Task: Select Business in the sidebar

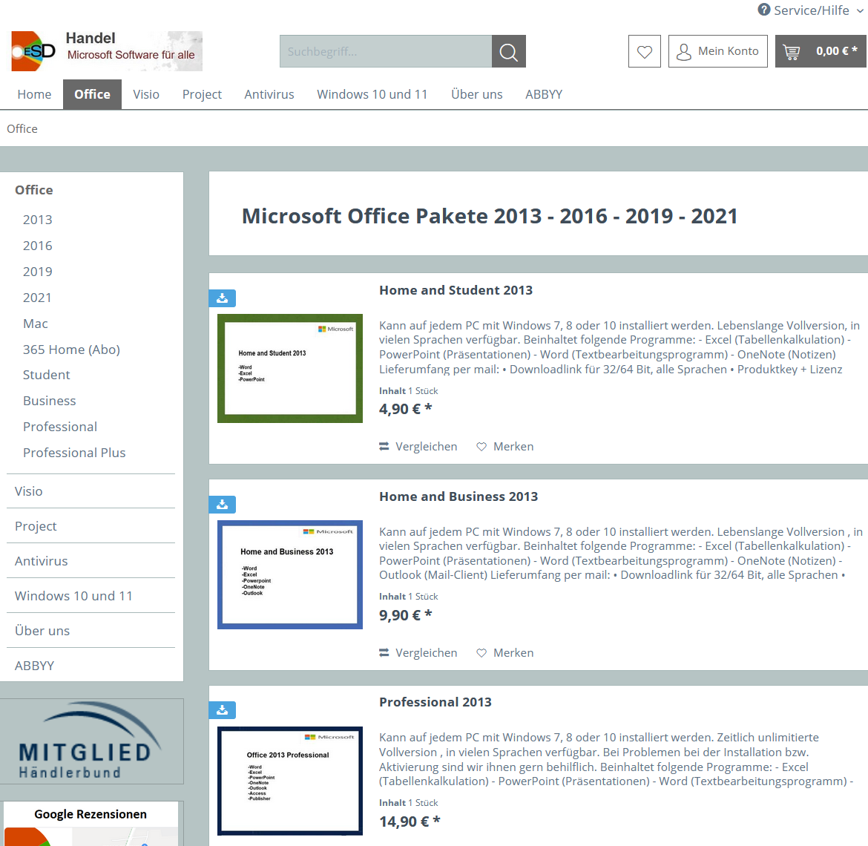Action: pos(49,401)
